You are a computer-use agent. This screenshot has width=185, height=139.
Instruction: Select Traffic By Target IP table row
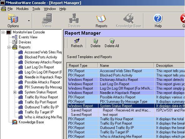[126, 132]
